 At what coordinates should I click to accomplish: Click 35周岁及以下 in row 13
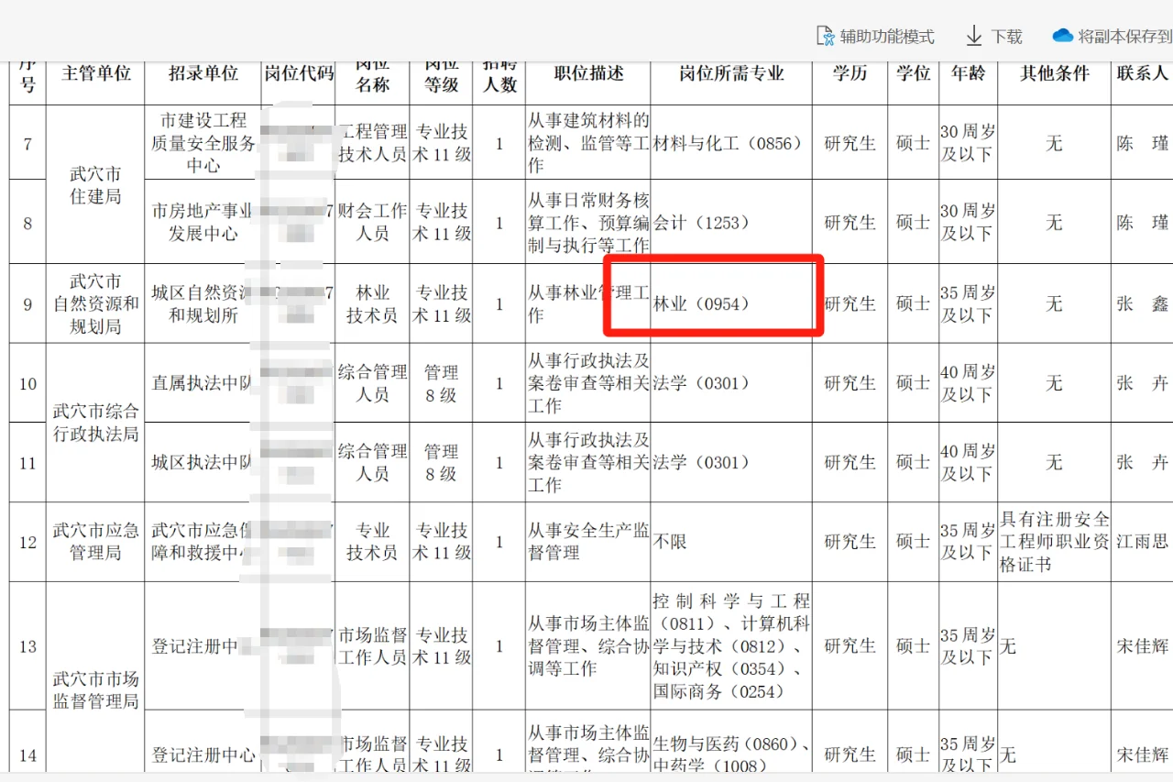(968, 646)
